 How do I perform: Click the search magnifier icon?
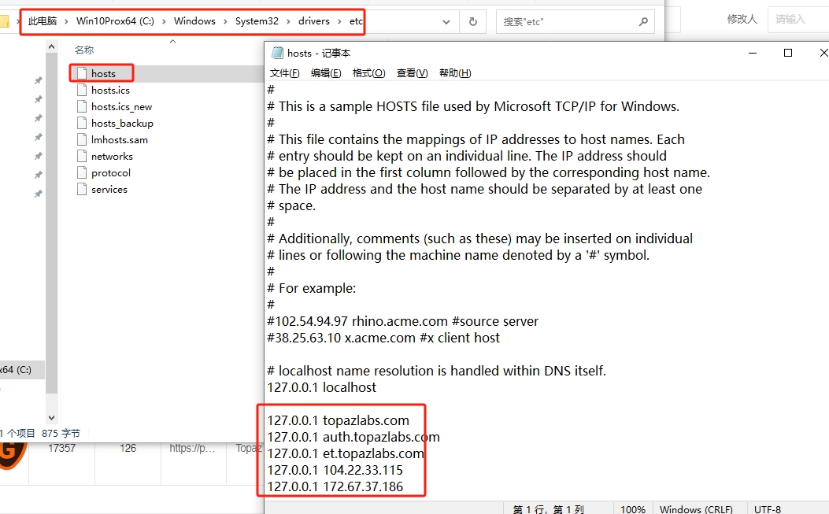[x=643, y=22]
